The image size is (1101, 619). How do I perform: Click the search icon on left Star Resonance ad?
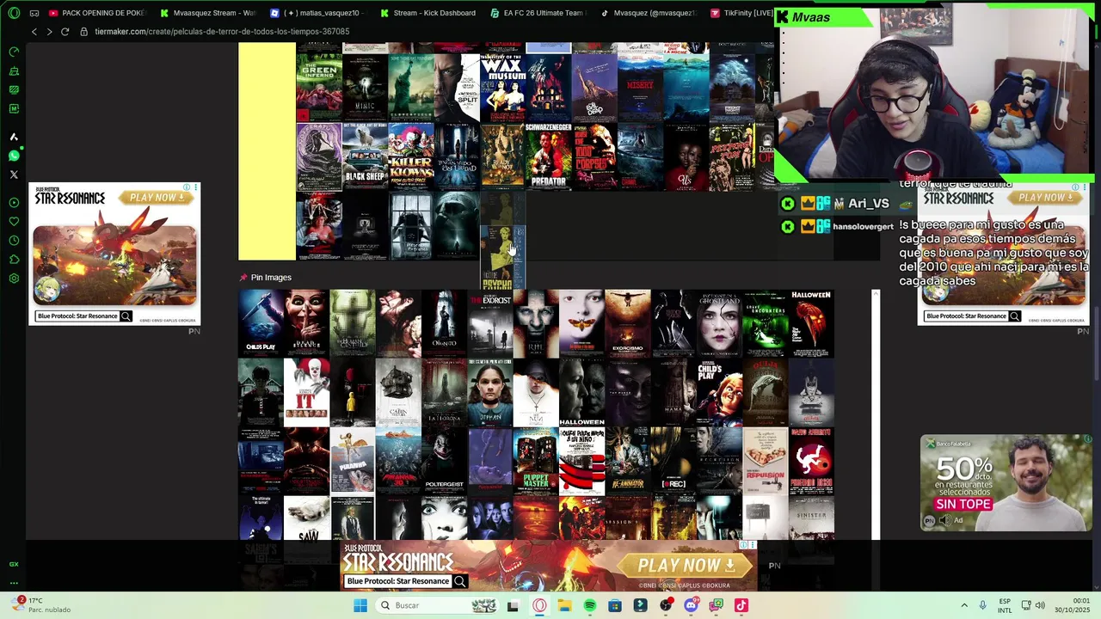point(126,316)
